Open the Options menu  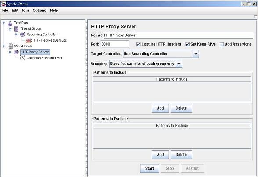coord(39,11)
